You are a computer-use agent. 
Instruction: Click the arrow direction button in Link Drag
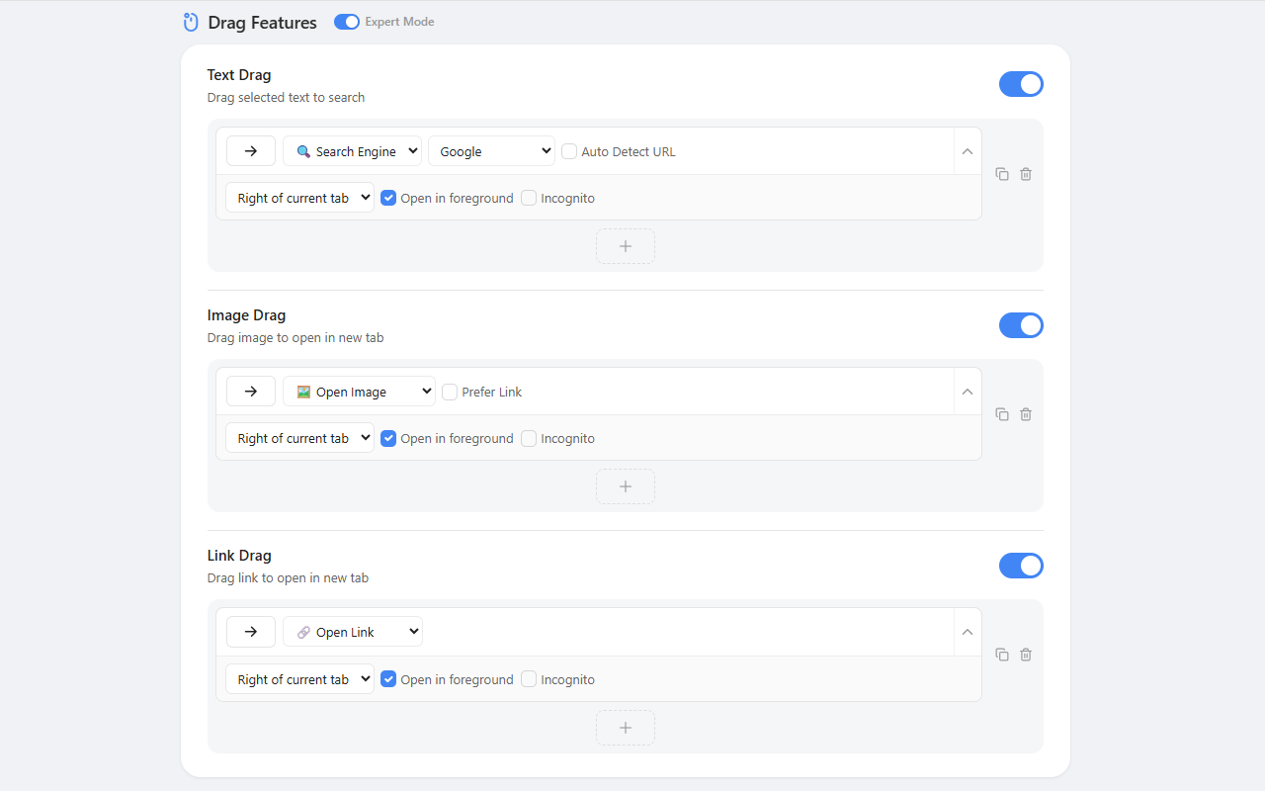coord(251,632)
